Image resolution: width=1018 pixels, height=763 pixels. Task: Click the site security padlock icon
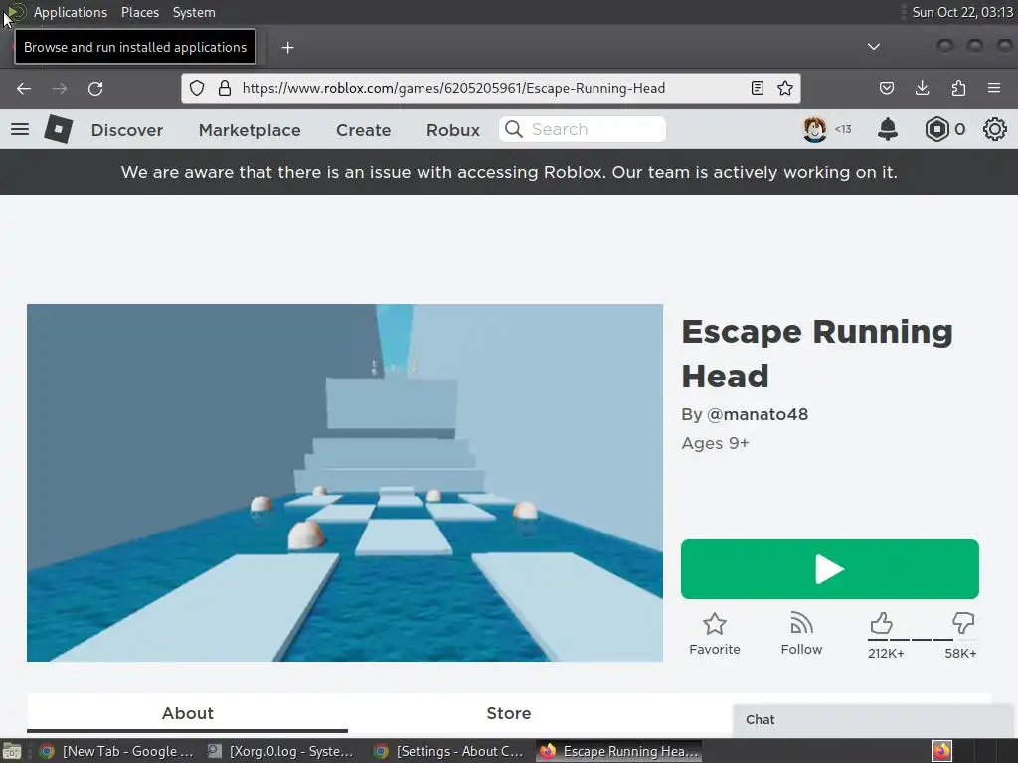pyautogui.click(x=225, y=88)
